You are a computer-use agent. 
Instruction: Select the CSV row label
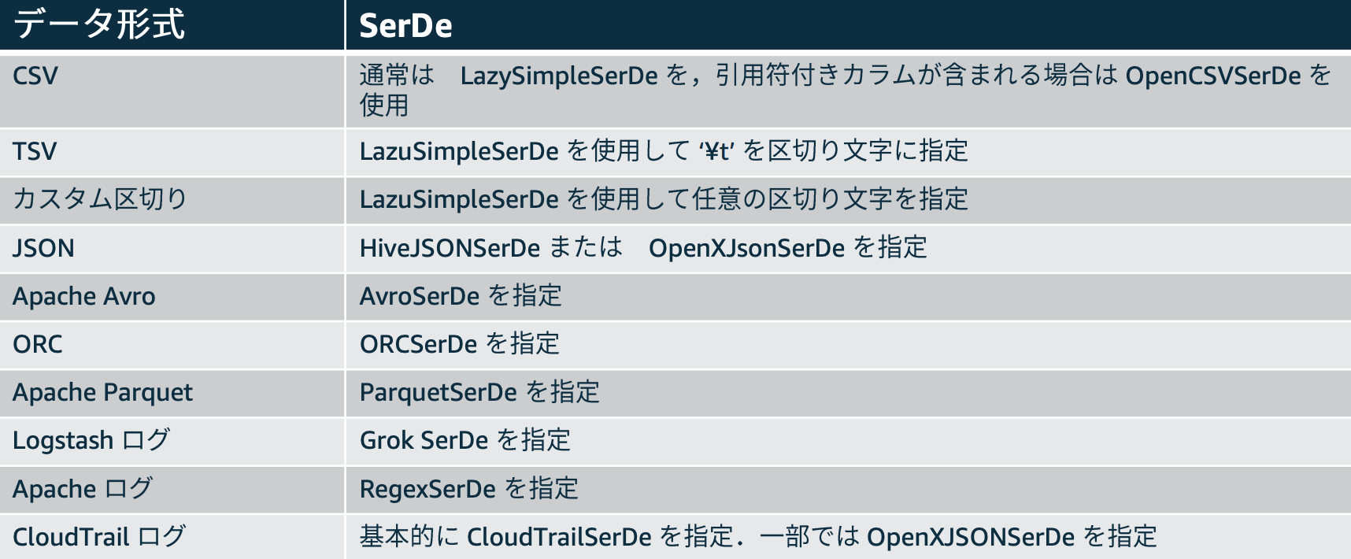(172, 89)
